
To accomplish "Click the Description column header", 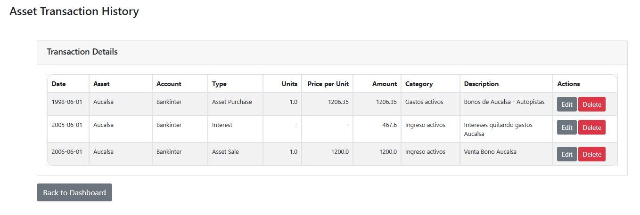I will point(481,84).
